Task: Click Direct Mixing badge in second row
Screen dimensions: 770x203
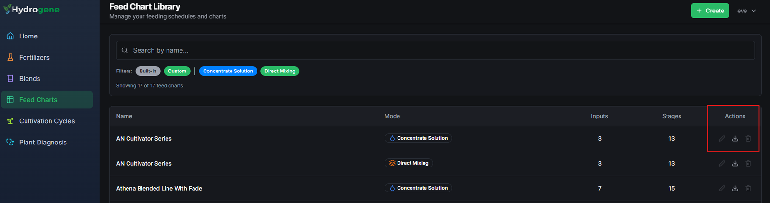Action: click(x=409, y=163)
